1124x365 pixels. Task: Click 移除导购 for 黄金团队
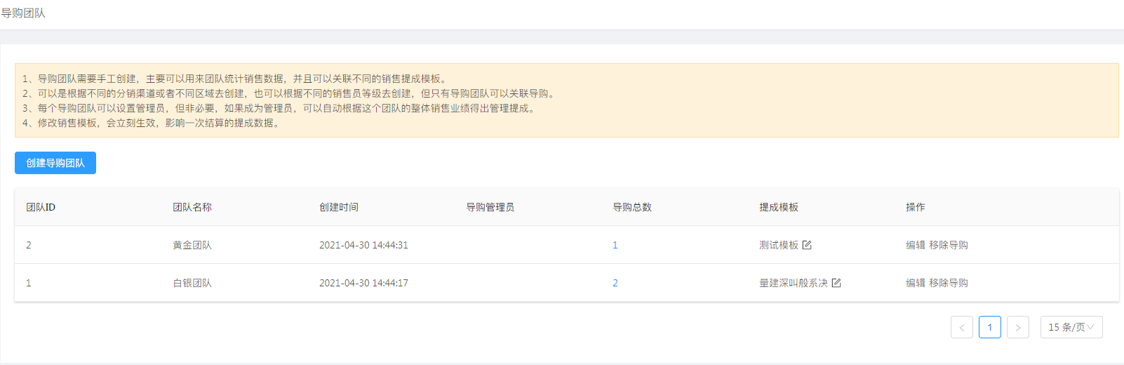(x=949, y=245)
